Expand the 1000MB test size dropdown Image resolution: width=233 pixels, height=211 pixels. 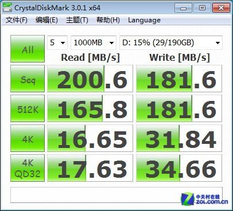click(x=94, y=42)
